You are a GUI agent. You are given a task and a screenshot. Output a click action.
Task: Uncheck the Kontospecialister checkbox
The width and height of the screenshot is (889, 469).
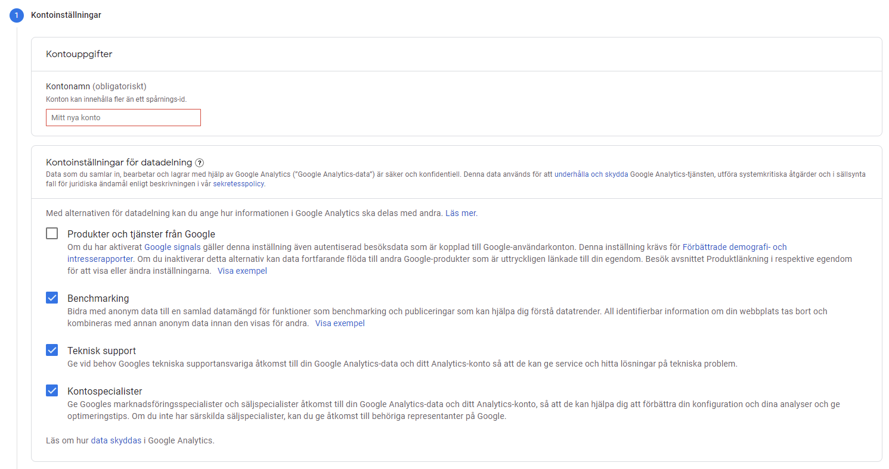[x=52, y=390]
